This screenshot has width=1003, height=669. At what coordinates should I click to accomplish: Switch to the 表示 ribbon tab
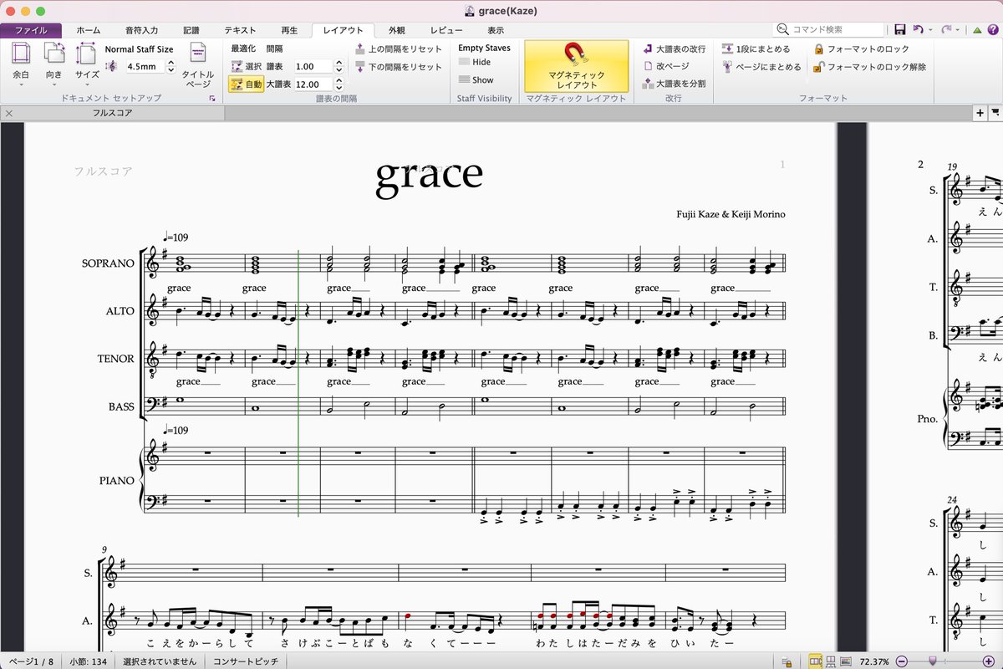click(x=496, y=30)
